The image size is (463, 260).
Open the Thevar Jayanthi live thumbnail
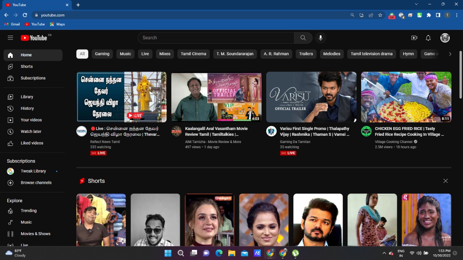tap(122, 97)
